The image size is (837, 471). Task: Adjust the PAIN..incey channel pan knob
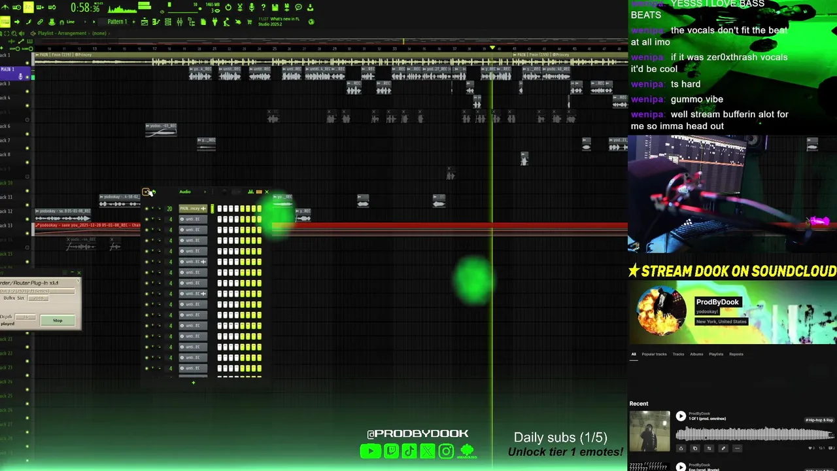pyautogui.click(x=153, y=209)
